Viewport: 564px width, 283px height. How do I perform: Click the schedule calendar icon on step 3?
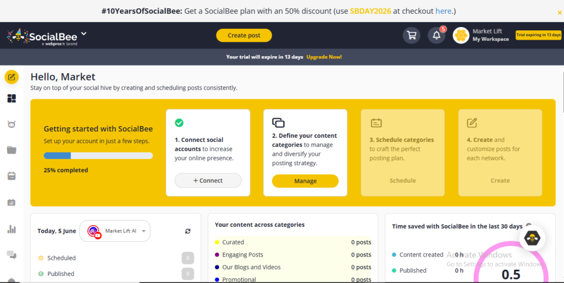click(x=376, y=123)
